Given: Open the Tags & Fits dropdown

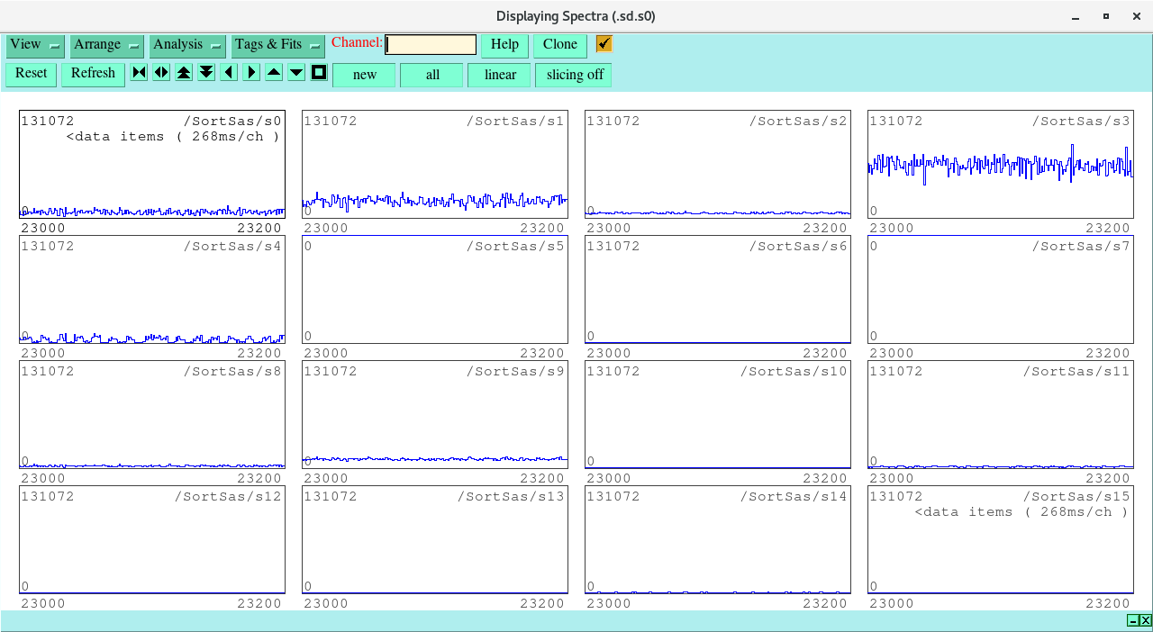Looking at the screenshot, I should (277, 45).
